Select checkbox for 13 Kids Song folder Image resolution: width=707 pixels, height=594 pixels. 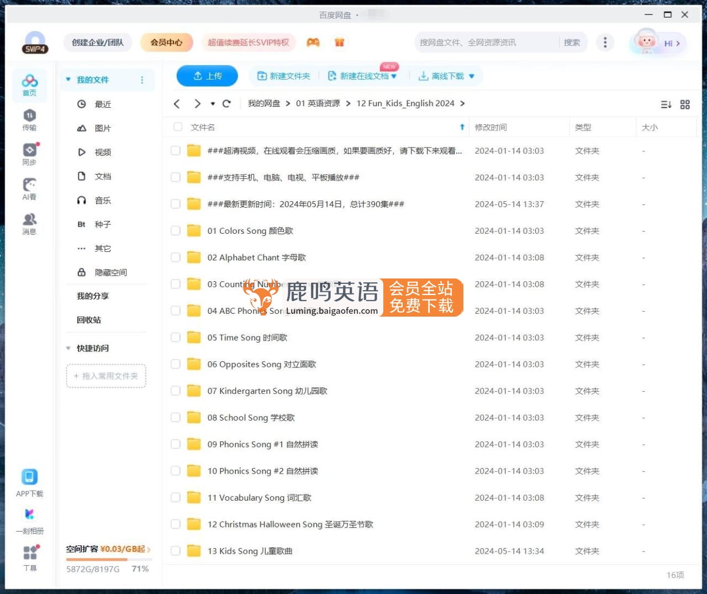coord(176,551)
